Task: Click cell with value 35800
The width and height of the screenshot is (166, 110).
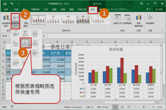Action: click(x=57, y=66)
